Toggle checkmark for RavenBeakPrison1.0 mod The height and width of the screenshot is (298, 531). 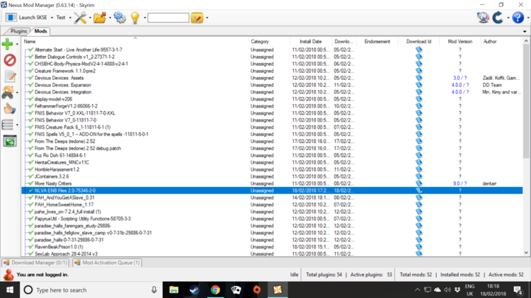[x=31, y=247]
